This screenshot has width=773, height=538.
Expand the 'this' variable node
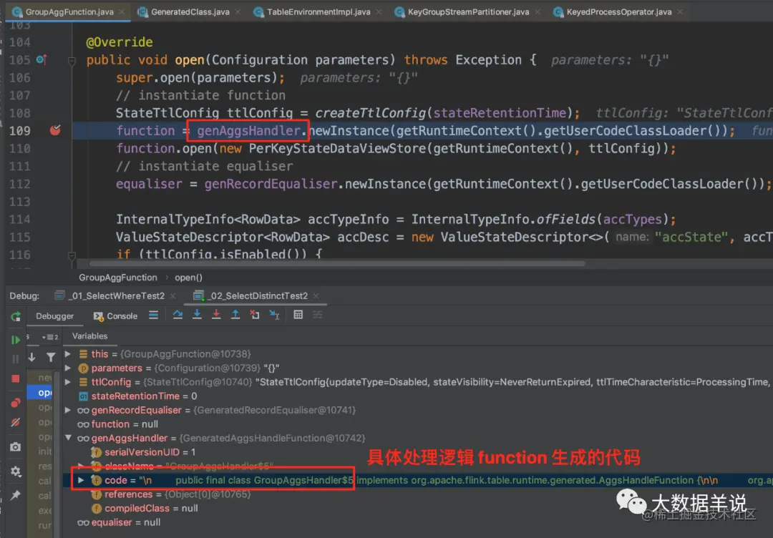coord(68,353)
